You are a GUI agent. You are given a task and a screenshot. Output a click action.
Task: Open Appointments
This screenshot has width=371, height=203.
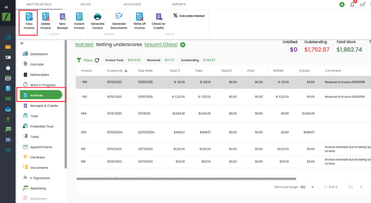(x=38, y=147)
